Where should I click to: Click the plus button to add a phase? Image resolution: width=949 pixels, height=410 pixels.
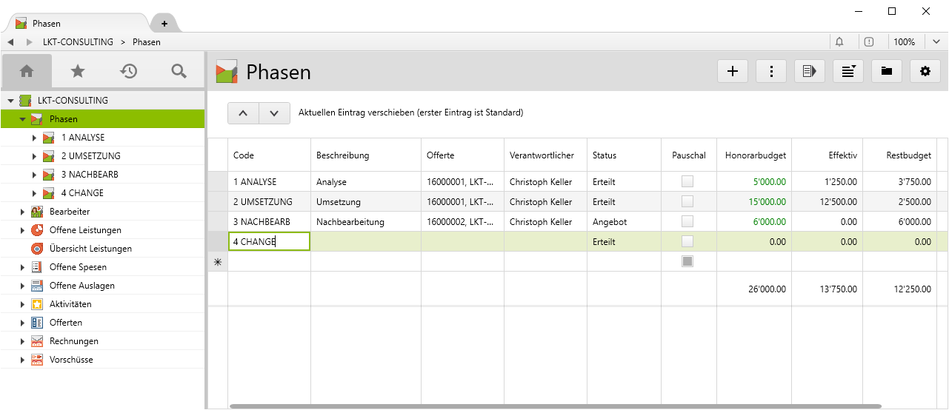pos(733,71)
